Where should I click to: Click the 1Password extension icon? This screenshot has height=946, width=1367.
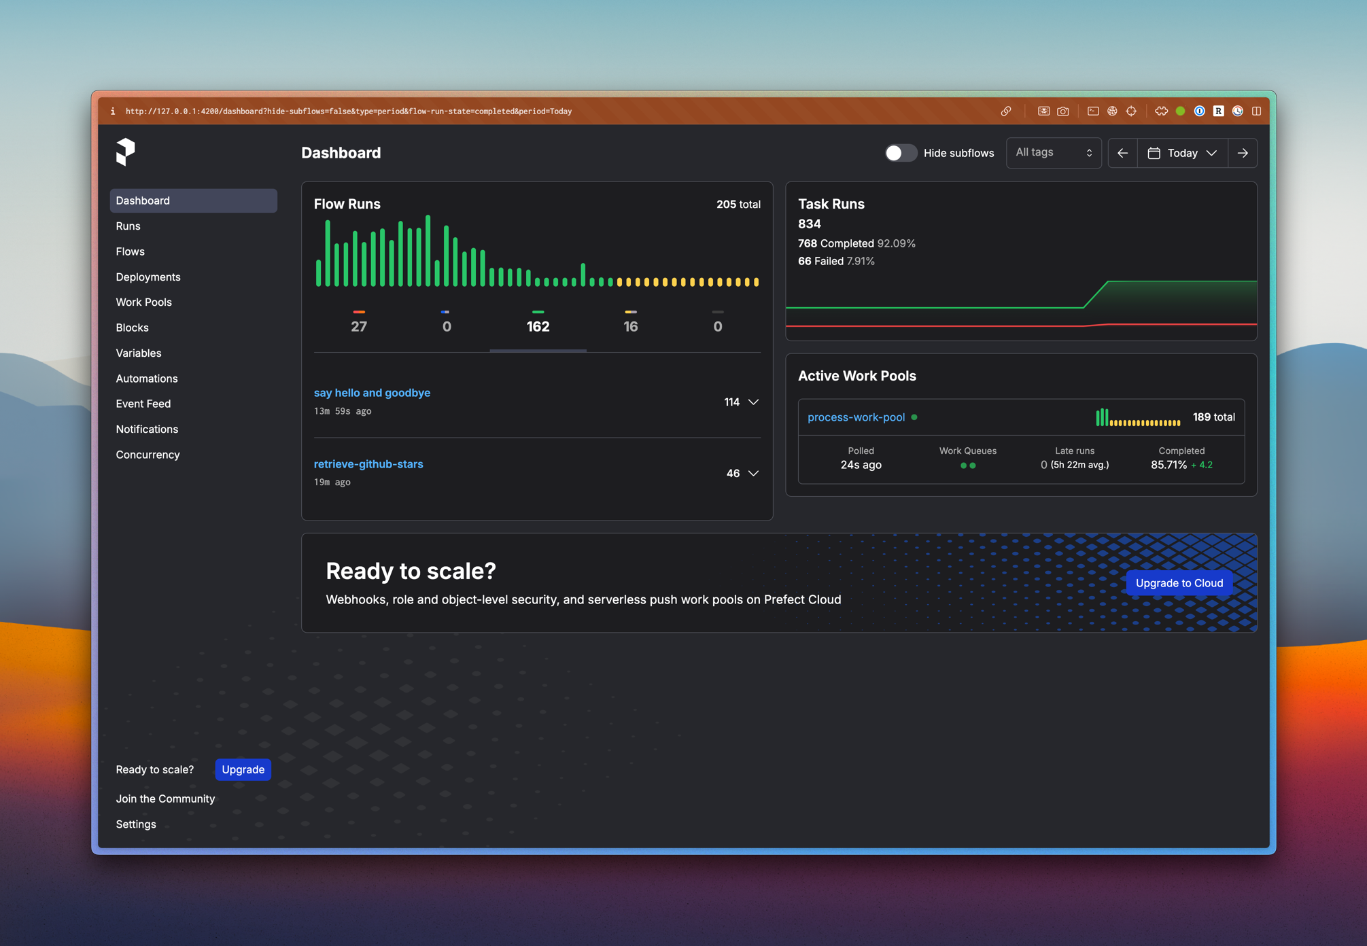[1200, 111]
